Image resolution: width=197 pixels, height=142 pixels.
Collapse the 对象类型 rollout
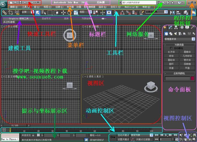(179, 45)
